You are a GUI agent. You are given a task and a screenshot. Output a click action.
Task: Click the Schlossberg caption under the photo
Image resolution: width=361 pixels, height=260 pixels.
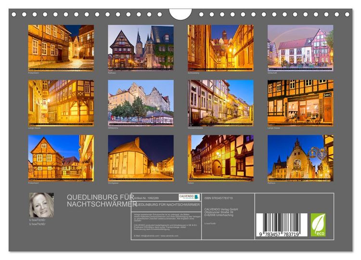tap(193, 73)
